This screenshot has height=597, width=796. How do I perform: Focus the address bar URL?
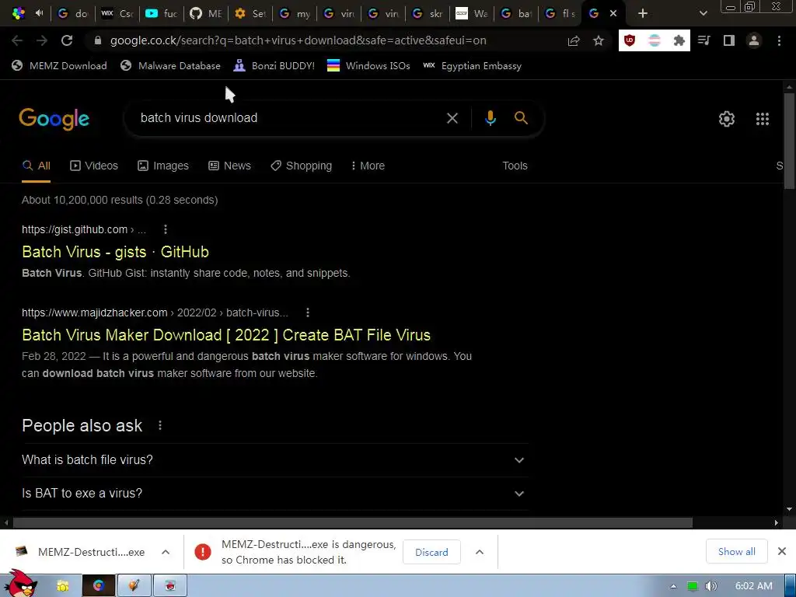click(x=298, y=40)
